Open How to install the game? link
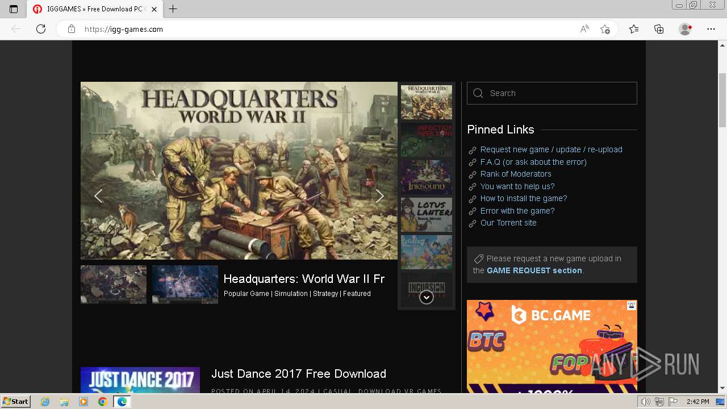The width and height of the screenshot is (727, 409). 524,198
